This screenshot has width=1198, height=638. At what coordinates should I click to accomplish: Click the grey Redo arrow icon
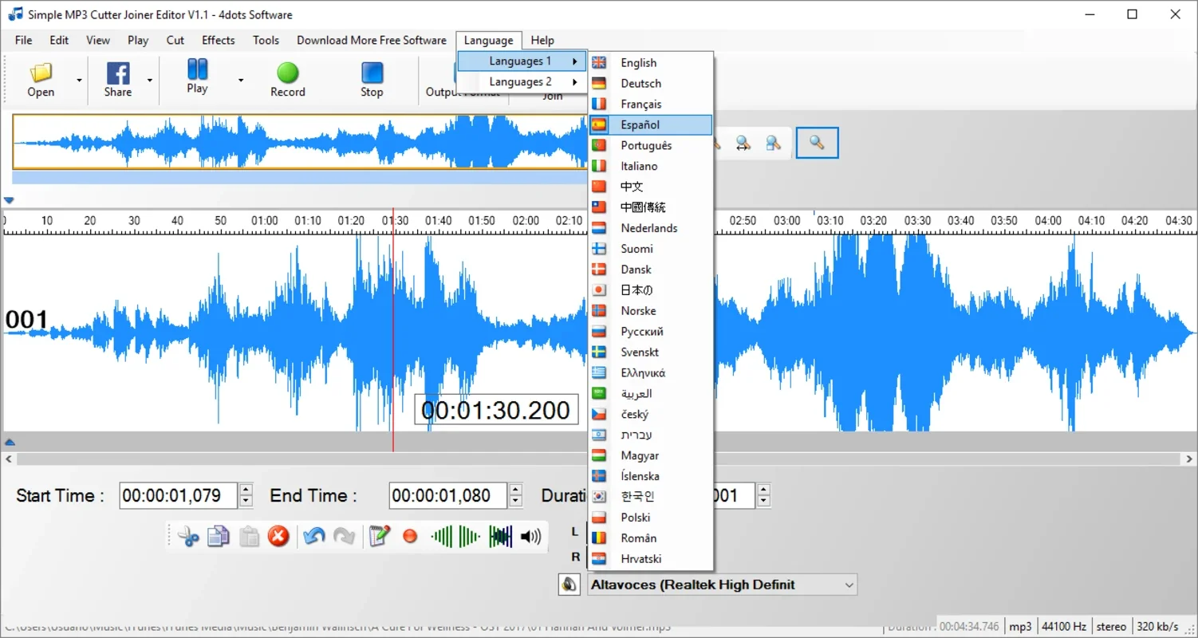(344, 537)
